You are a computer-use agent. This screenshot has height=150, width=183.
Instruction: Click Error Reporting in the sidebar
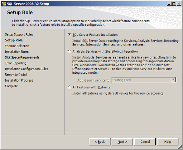[15, 63]
